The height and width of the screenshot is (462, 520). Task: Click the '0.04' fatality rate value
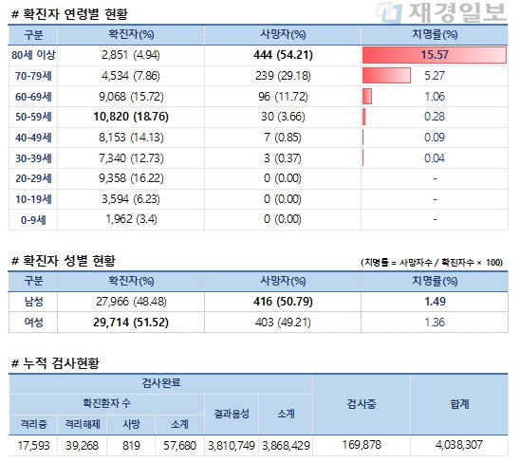[x=435, y=158]
